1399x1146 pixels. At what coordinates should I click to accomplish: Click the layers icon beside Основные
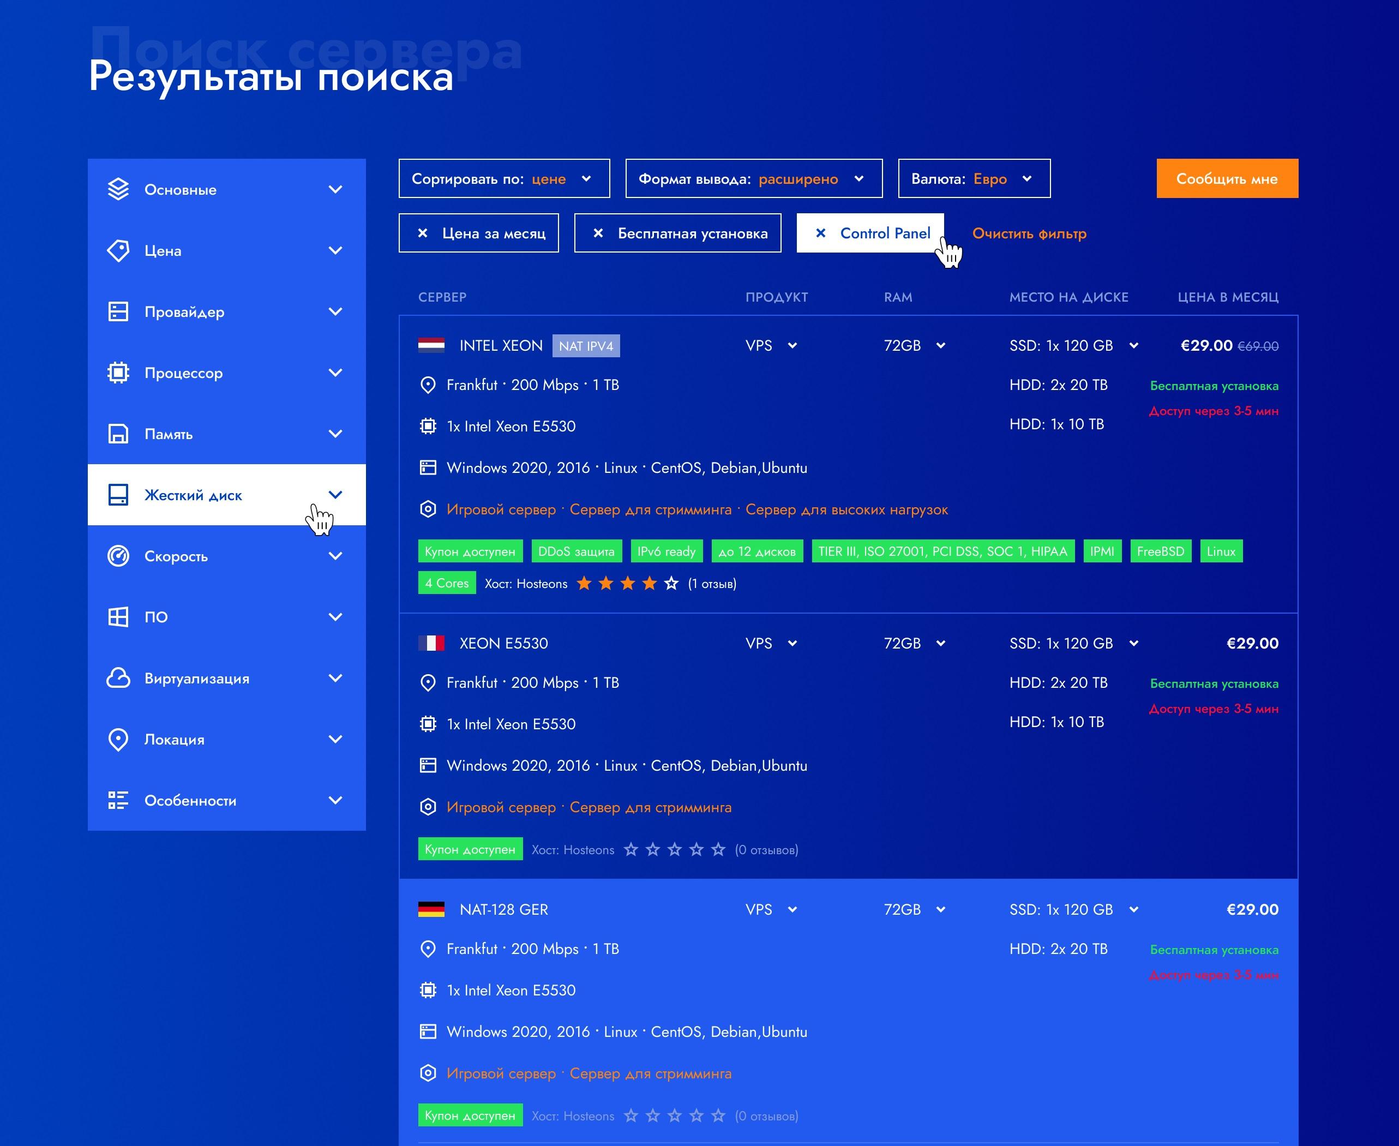pos(118,189)
